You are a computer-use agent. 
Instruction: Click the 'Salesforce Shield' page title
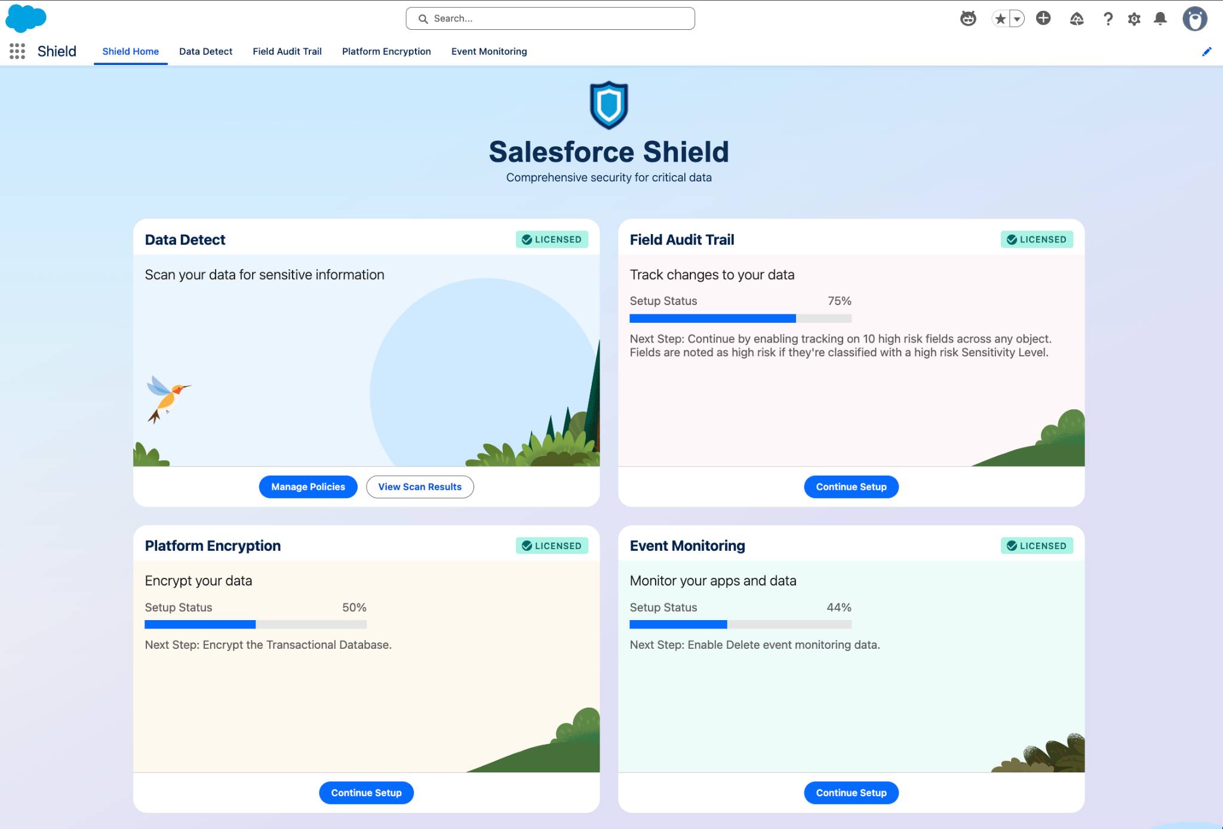click(609, 152)
